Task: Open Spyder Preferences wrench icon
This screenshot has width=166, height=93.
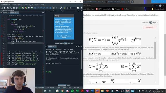Action: click(61, 8)
